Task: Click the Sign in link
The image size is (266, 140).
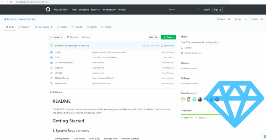Action: tap(207, 10)
